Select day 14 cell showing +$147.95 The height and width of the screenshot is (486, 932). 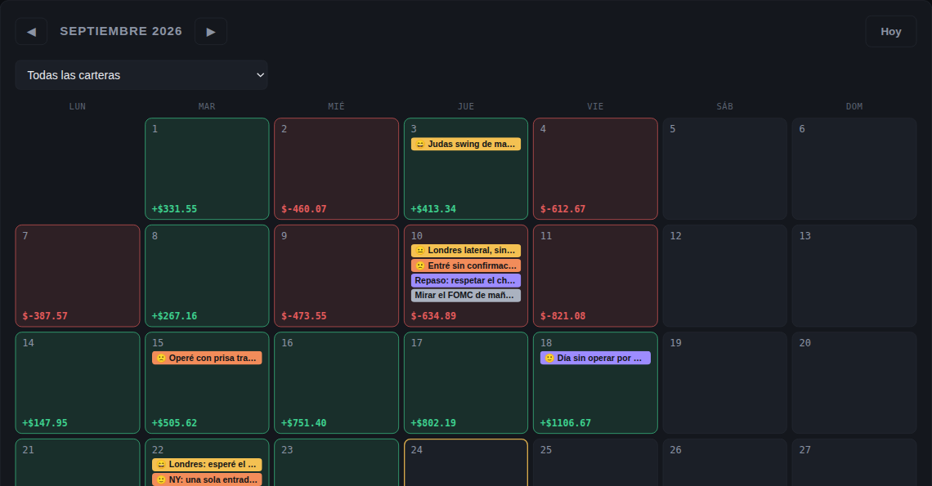click(78, 382)
